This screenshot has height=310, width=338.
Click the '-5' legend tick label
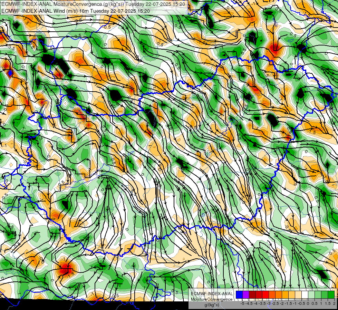tap(242, 303)
